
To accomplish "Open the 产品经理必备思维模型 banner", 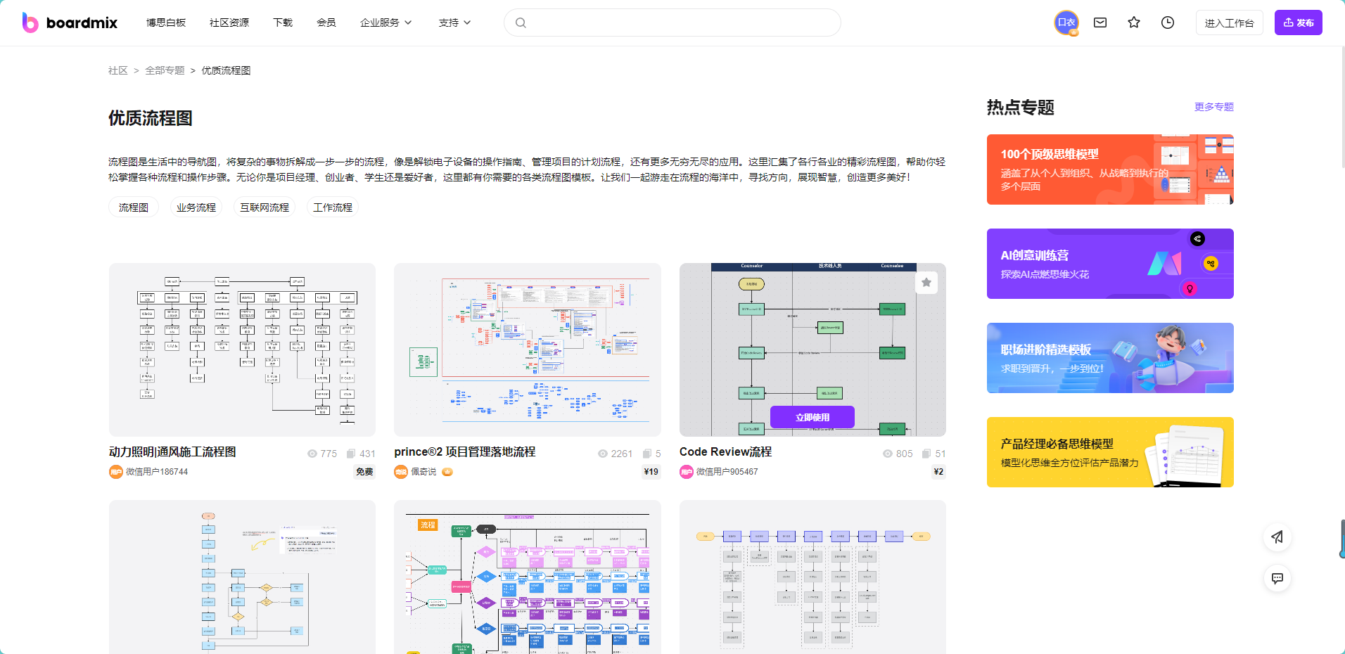I will pos(1110,452).
